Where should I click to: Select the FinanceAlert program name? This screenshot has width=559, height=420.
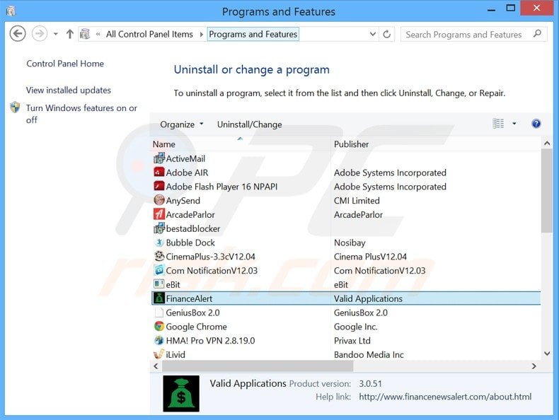(189, 298)
